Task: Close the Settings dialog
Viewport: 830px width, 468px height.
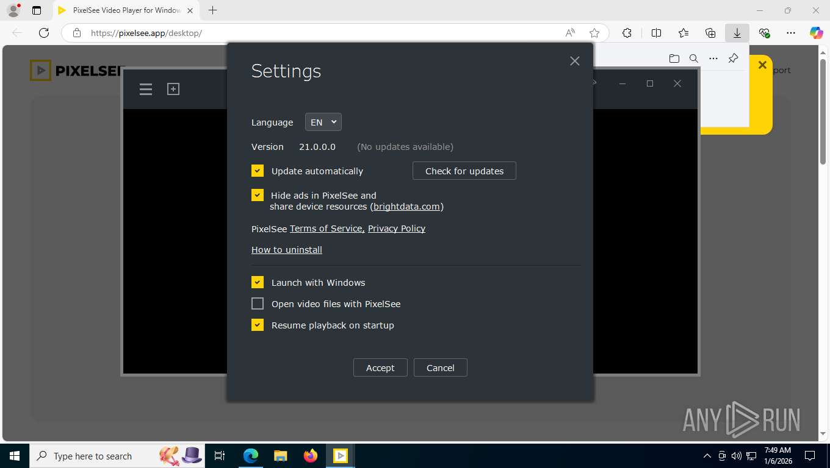Action: [574, 61]
